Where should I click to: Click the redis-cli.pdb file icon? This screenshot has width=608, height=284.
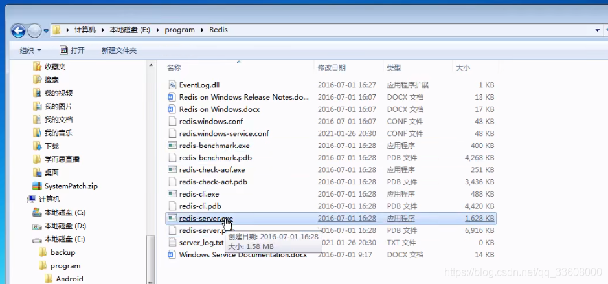[172, 206]
